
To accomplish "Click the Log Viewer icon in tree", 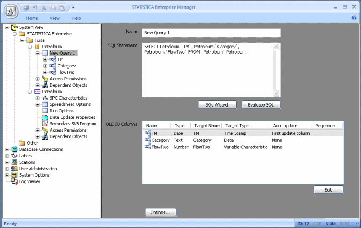I will coord(14,181).
